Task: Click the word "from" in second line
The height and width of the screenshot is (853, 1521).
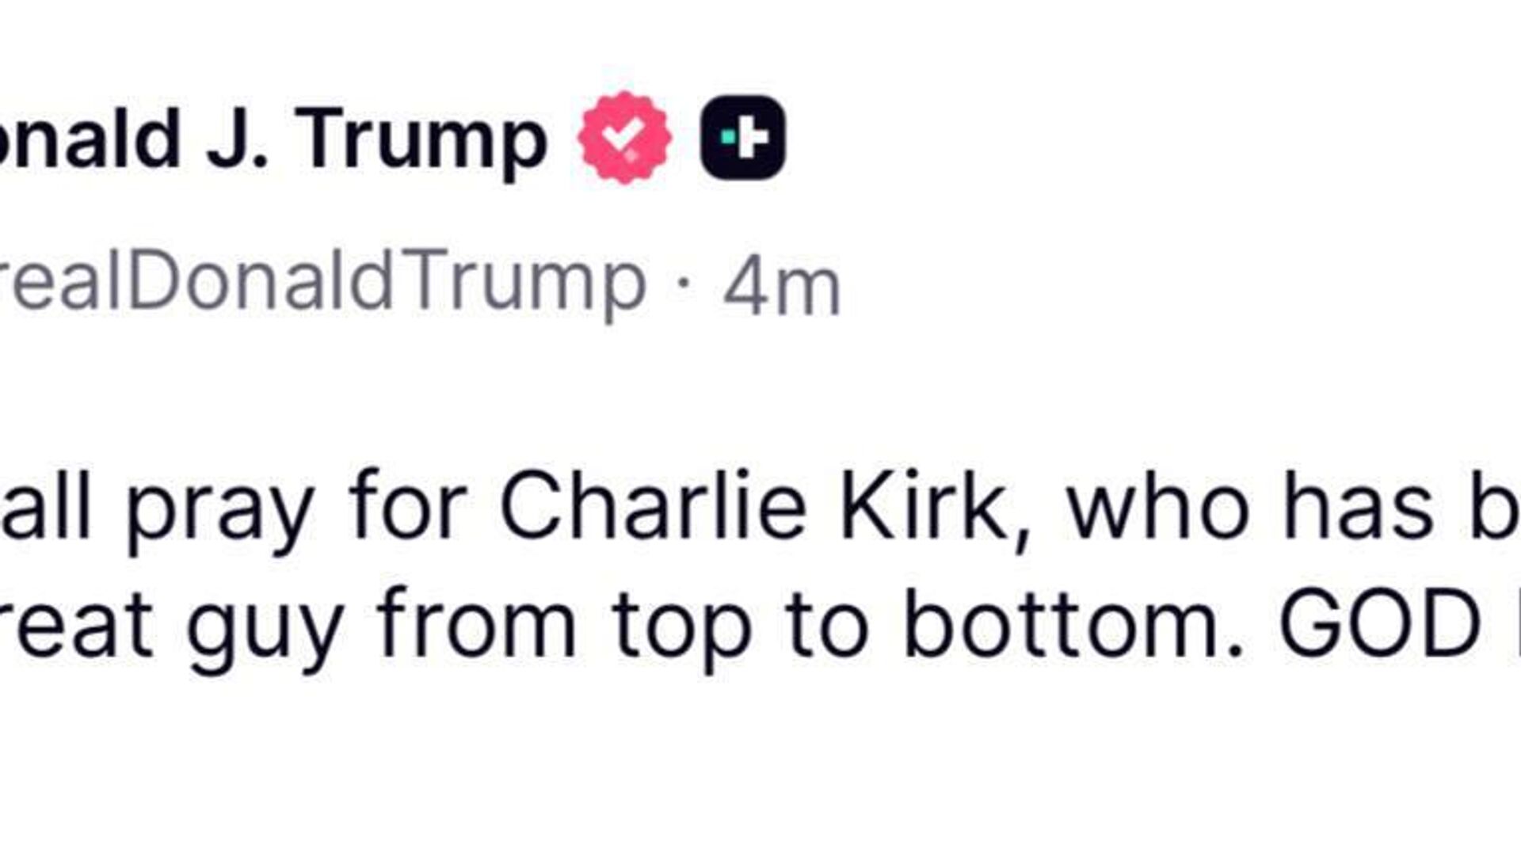Action: (x=475, y=624)
